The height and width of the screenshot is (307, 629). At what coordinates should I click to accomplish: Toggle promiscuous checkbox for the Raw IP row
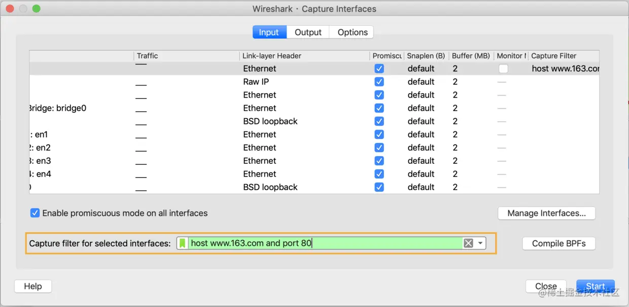tap(379, 82)
